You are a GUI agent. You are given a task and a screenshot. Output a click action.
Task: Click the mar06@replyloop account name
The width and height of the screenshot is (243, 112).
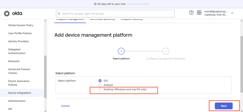216,11
